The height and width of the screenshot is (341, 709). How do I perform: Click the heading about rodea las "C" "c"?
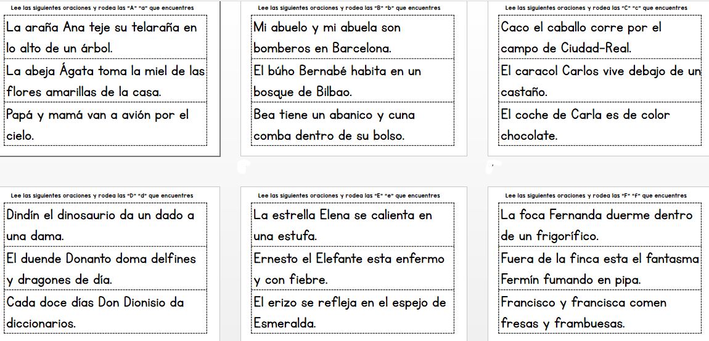pyautogui.click(x=596, y=7)
